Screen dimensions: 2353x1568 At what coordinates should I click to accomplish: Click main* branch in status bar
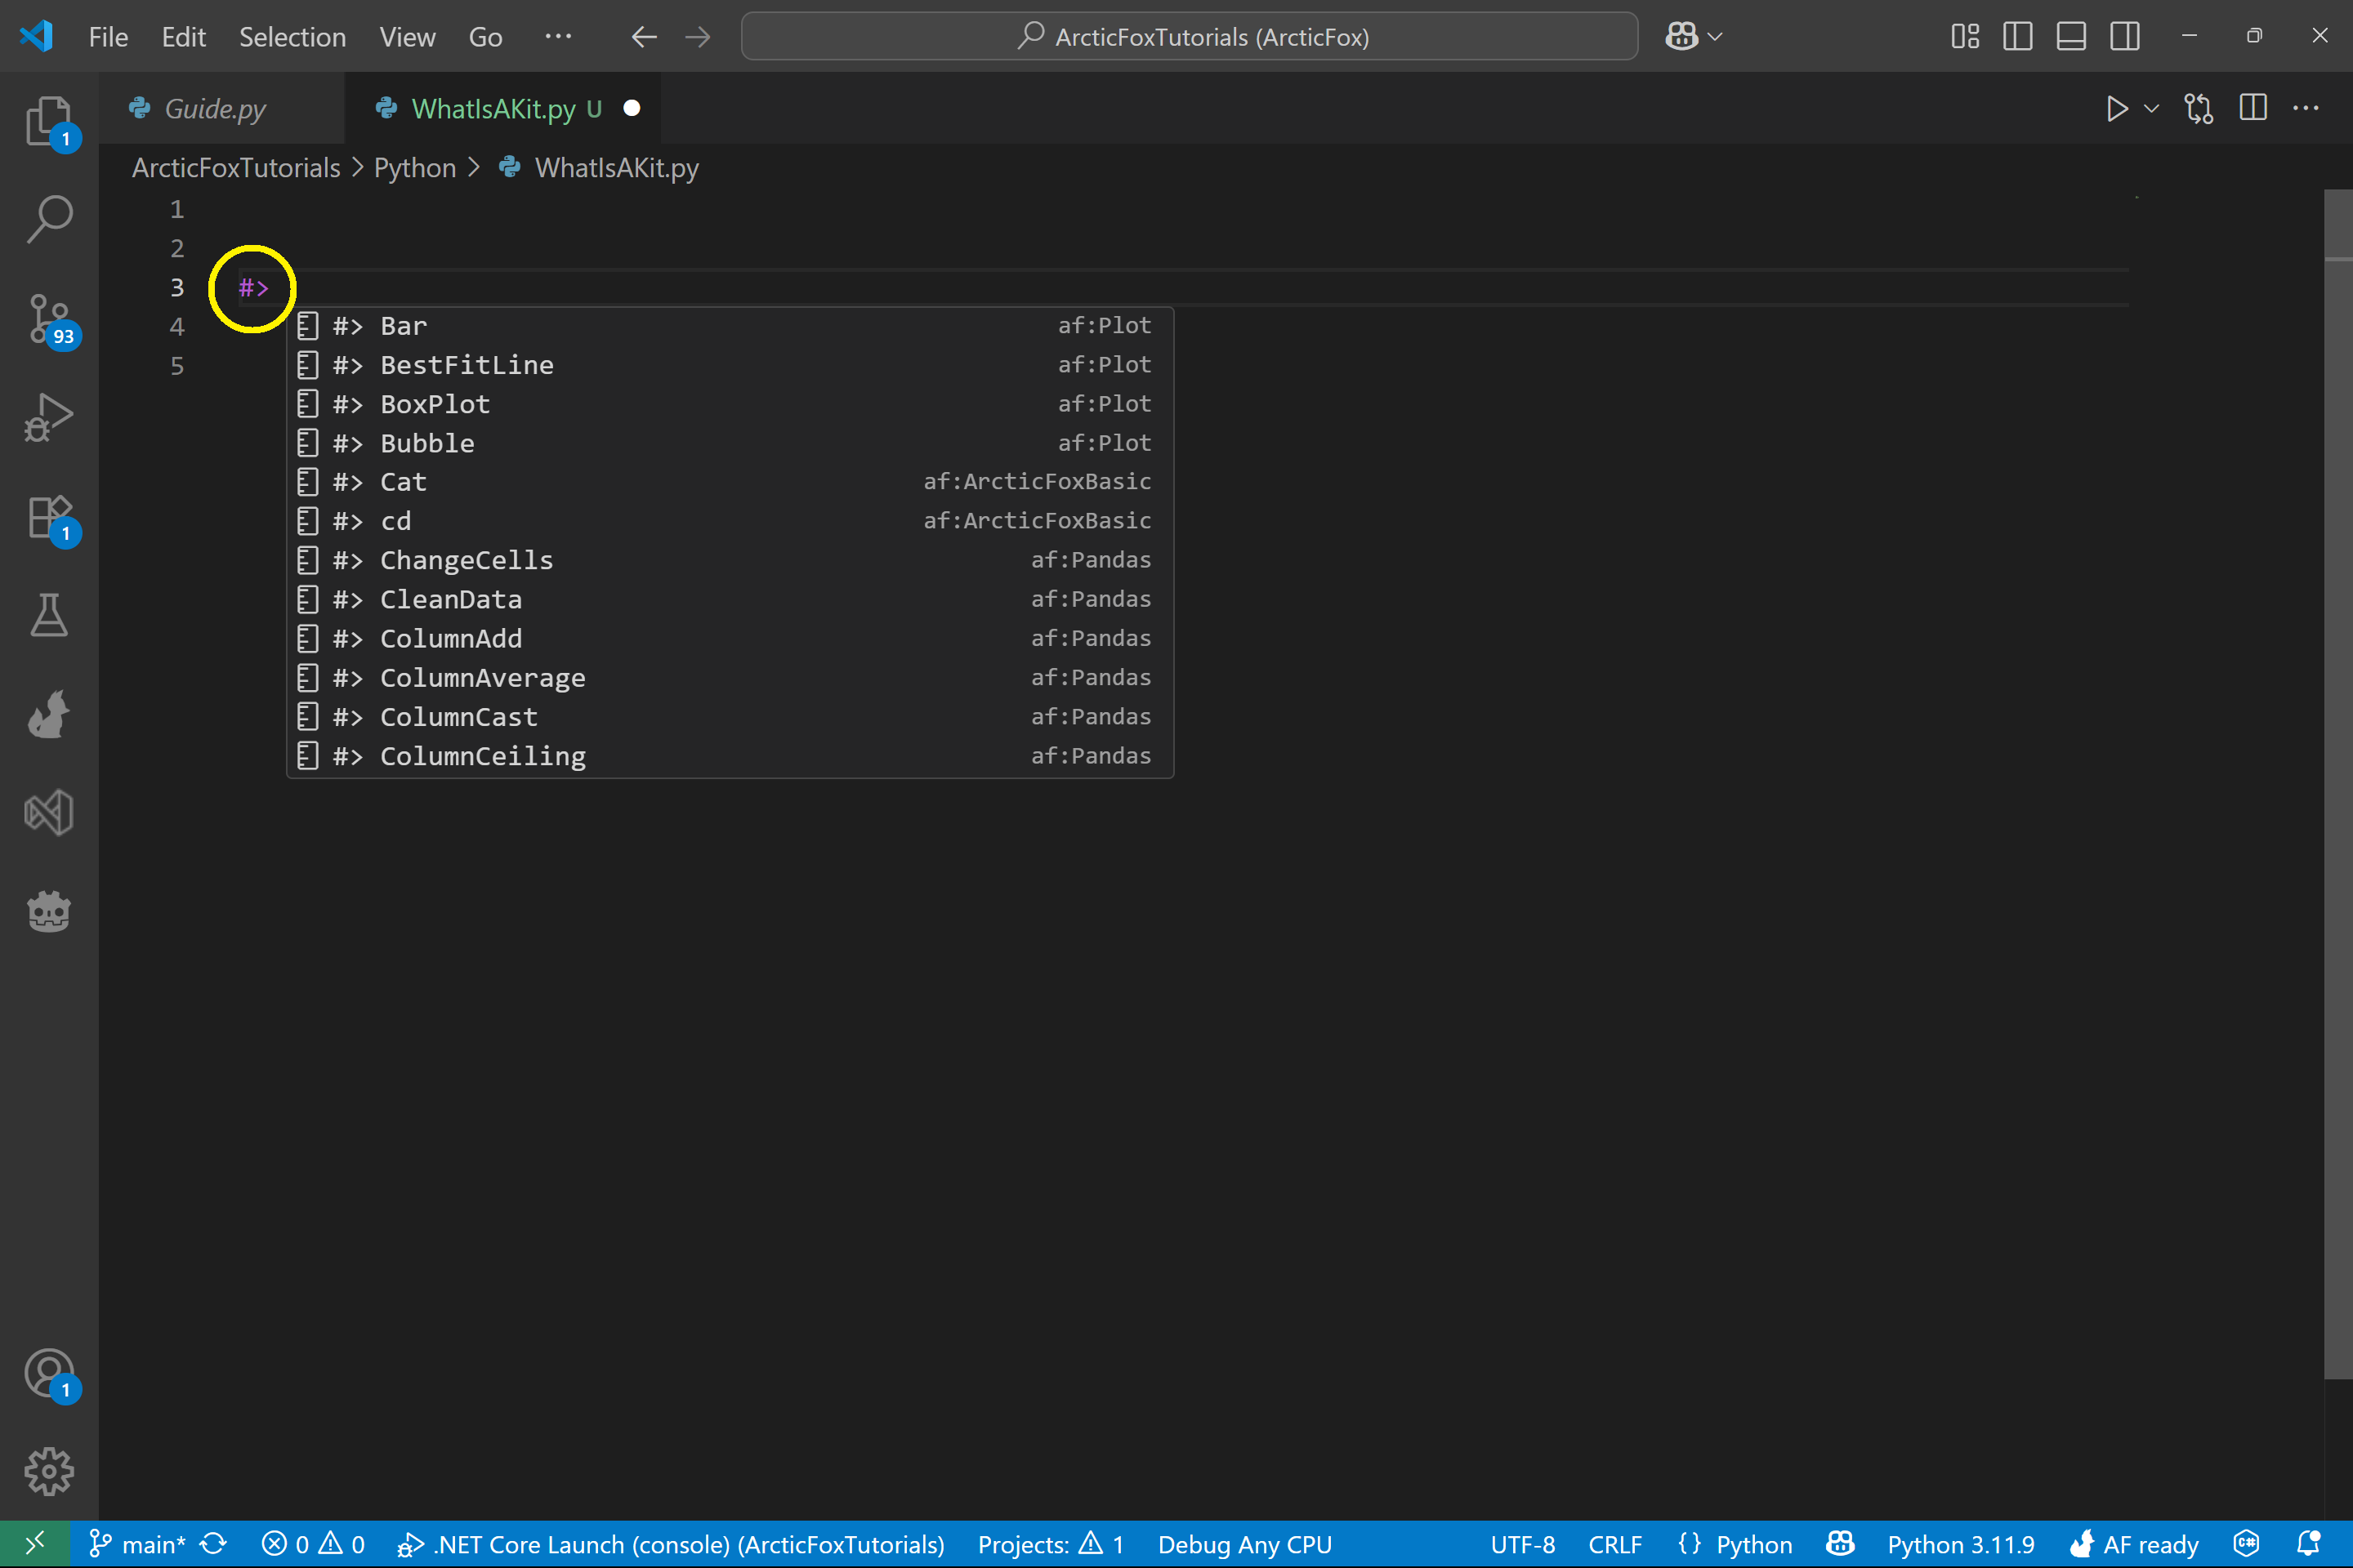pyautogui.click(x=137, y=1544)
